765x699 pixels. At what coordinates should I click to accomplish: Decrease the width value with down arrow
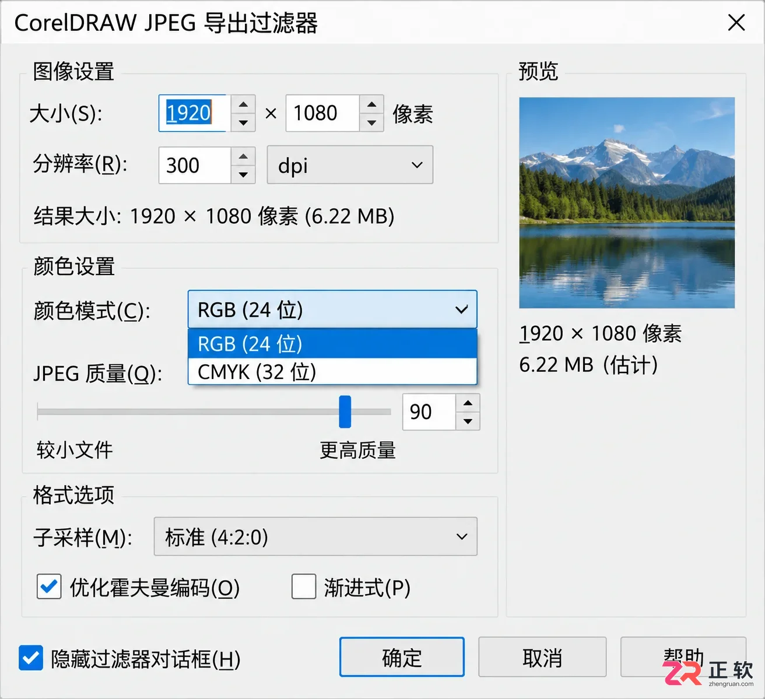coord(243,122)
